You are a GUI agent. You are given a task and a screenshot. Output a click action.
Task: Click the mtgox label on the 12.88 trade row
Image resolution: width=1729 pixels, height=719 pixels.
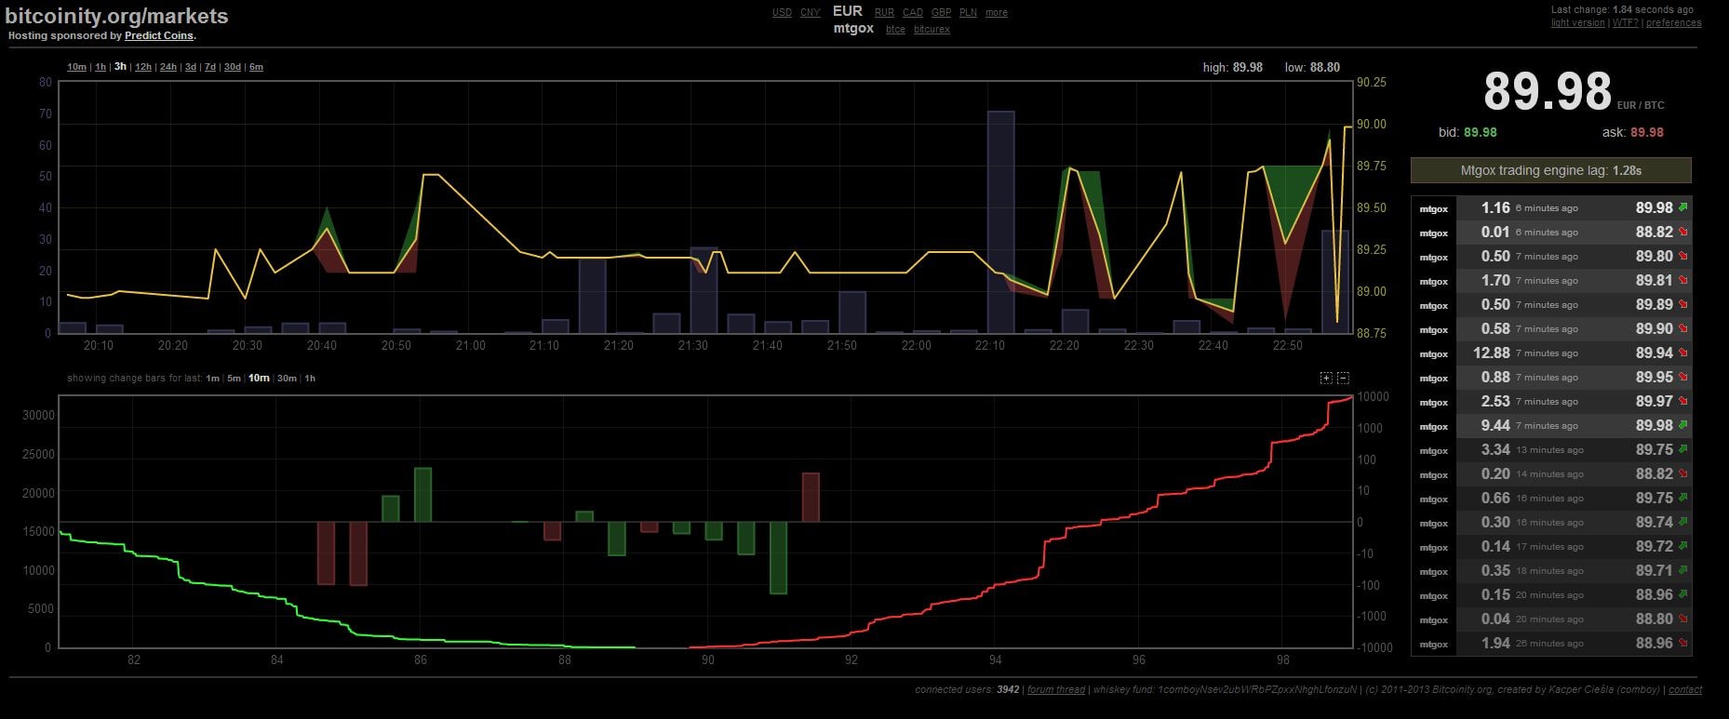(1433, 353)
